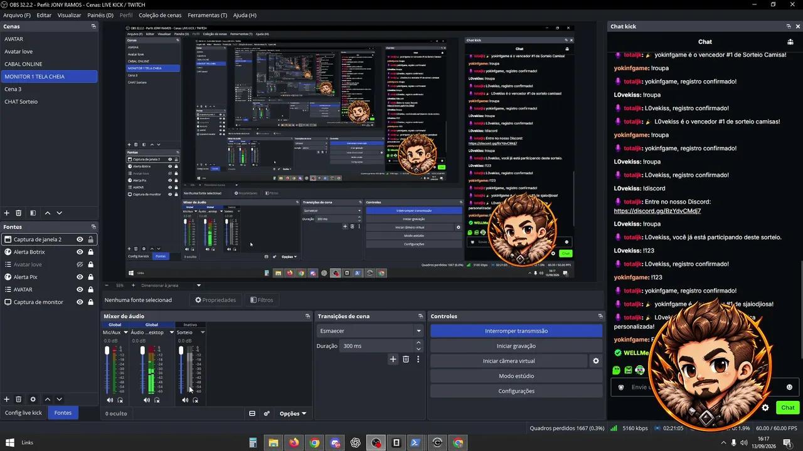This screenshot has width=803, height=451.
Task: Add a scene transition with plus icon
Action: coord(393,359)
